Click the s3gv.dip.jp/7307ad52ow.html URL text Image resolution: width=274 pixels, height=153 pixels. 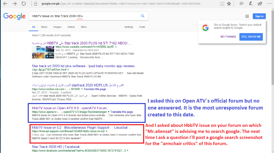coord(49,70)
